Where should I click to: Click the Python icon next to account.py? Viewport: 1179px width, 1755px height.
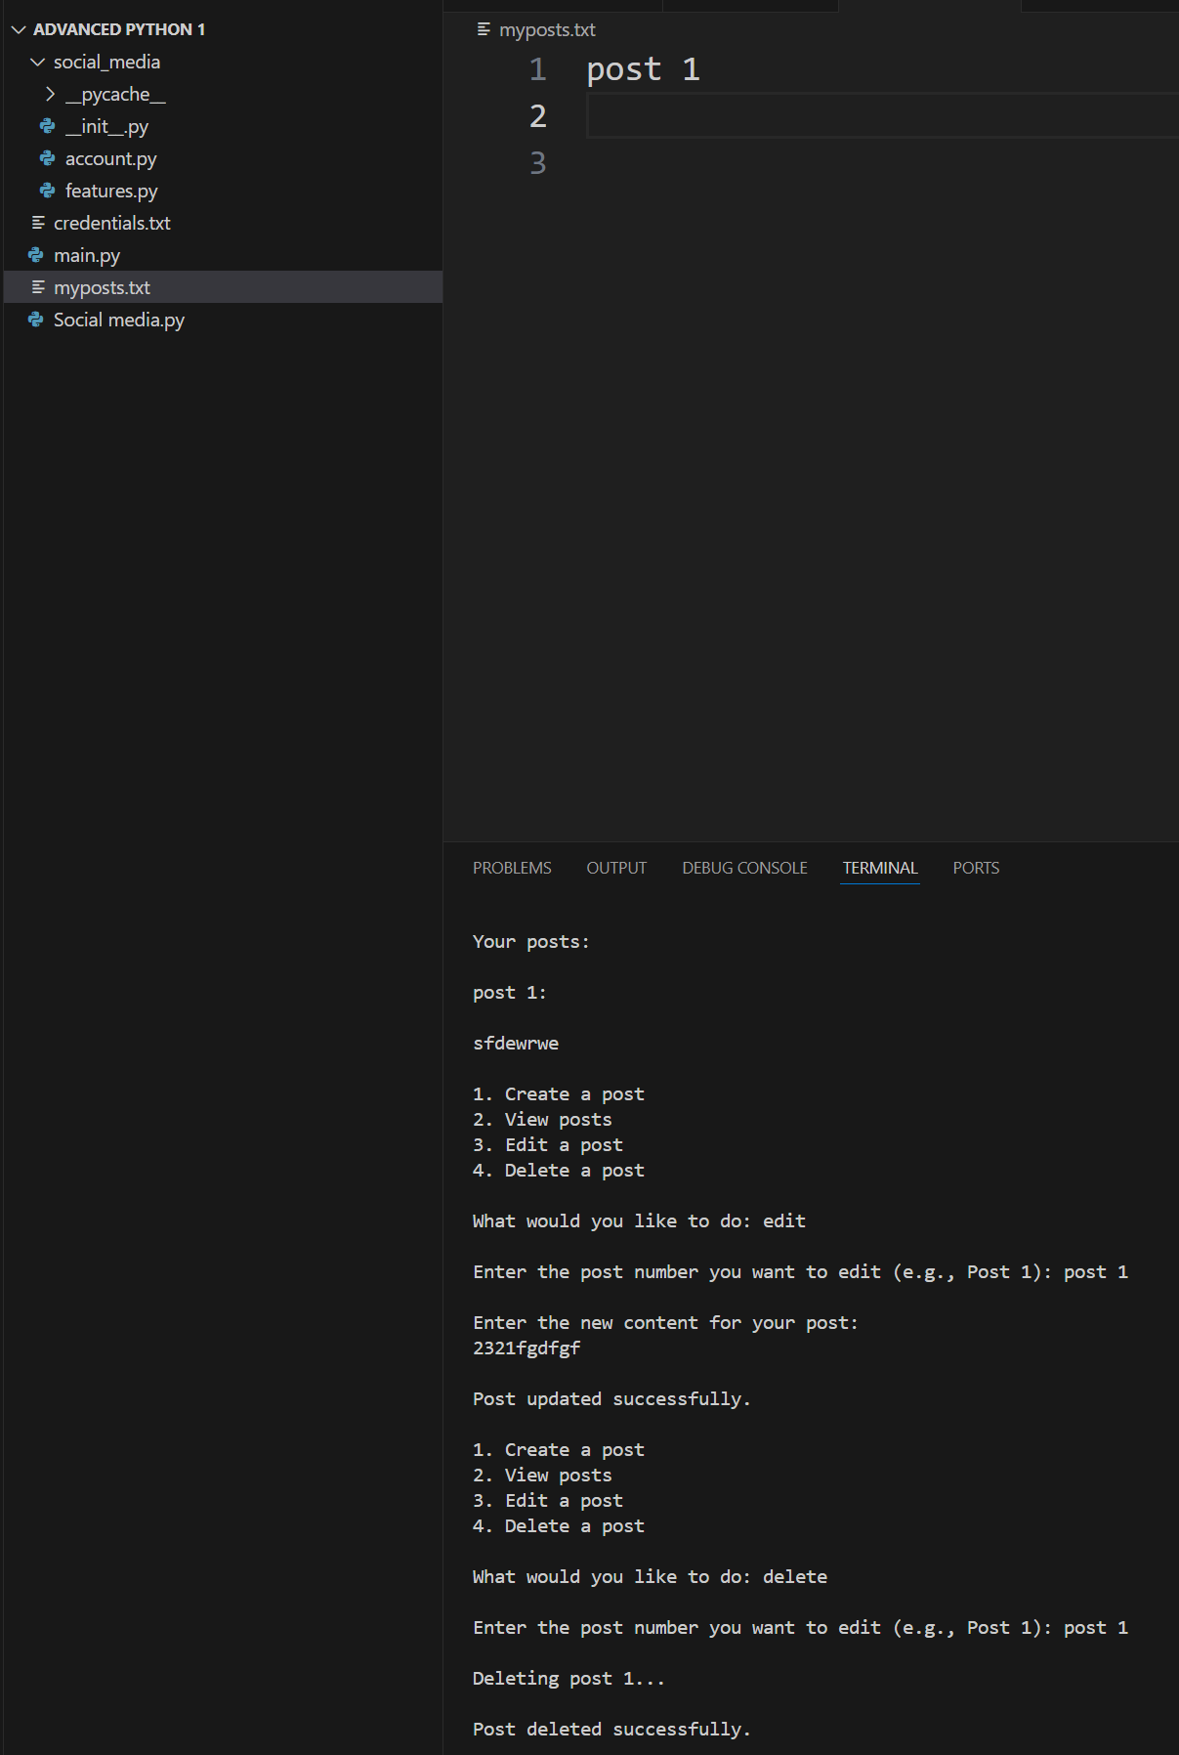tap(47, 158)
